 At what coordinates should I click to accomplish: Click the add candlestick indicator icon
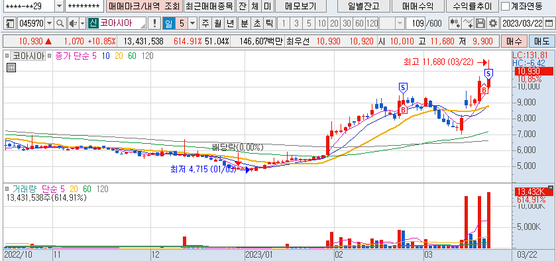(x=455, y=24)
